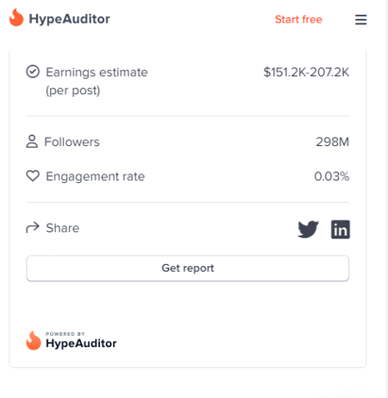Share on Twitter via bird icon
Viewport: 388px width, 398px height.
(308, 230)
